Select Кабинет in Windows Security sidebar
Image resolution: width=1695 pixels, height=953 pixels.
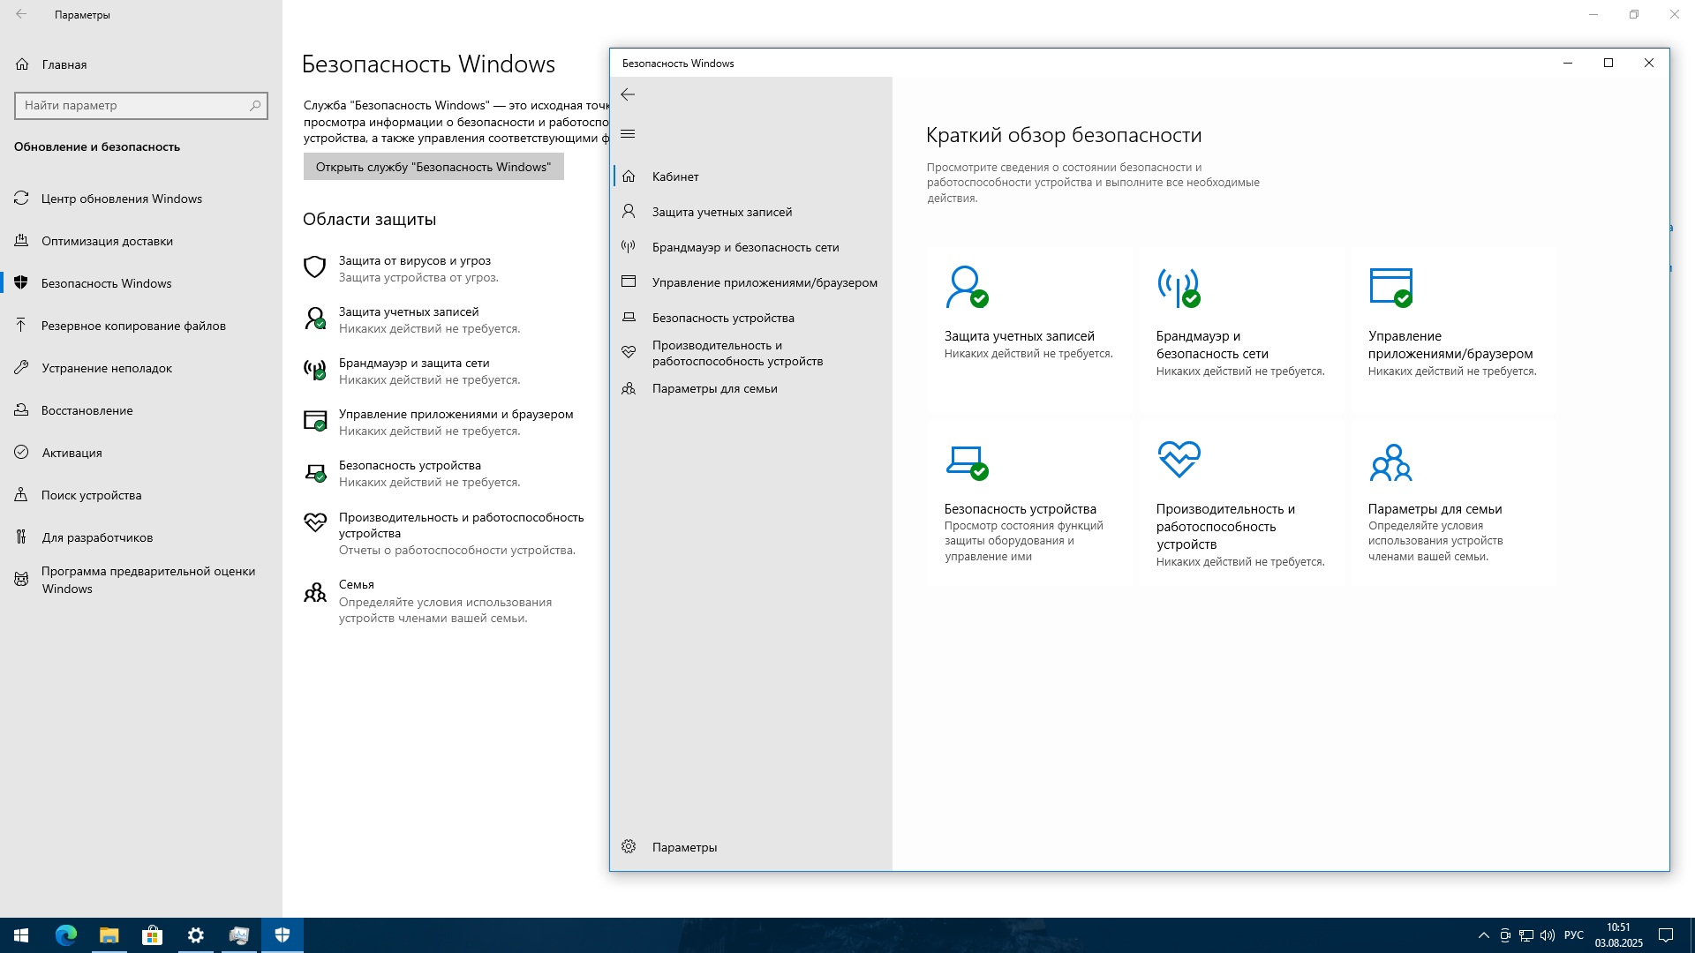(750, 176)
